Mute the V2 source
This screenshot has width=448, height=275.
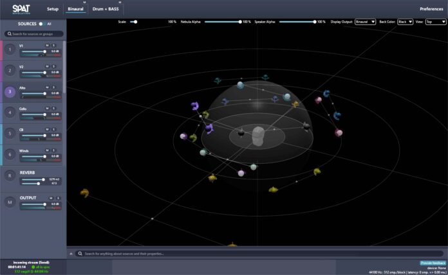47,66
